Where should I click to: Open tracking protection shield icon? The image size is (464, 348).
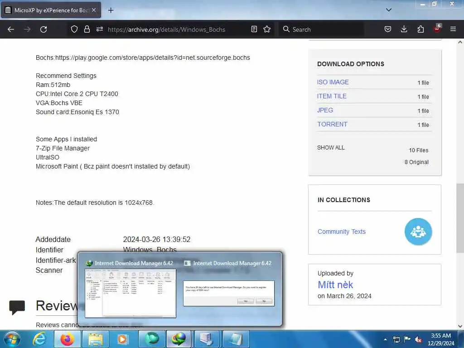[74, 29]
